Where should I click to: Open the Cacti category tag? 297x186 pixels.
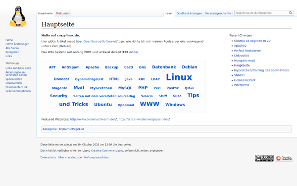[129, 67]
